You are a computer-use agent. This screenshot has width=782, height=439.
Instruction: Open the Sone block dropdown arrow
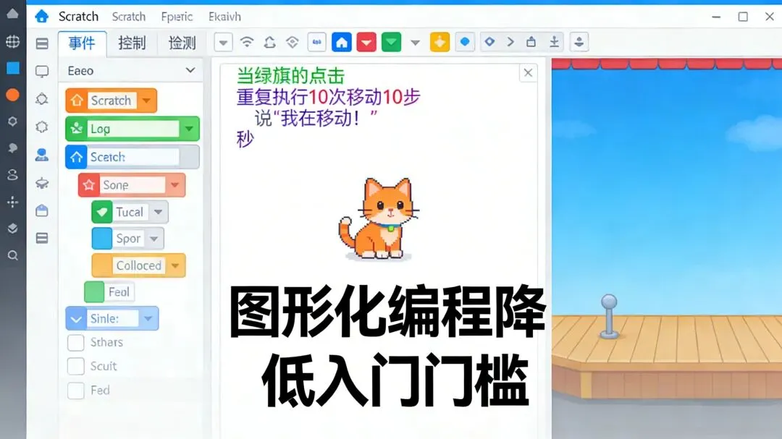[175, 185]
